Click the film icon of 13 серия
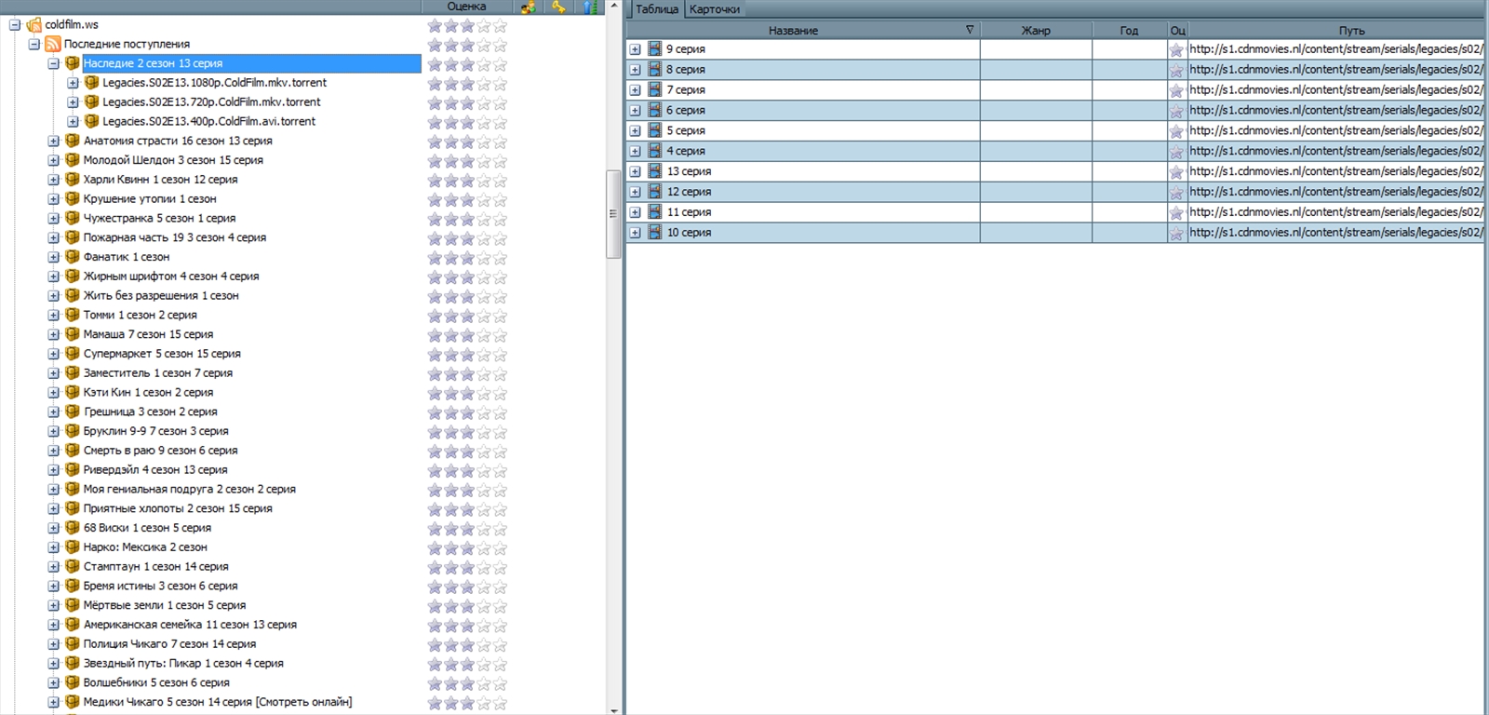This screenshot has width=1489, height=715. click(655, 171)
